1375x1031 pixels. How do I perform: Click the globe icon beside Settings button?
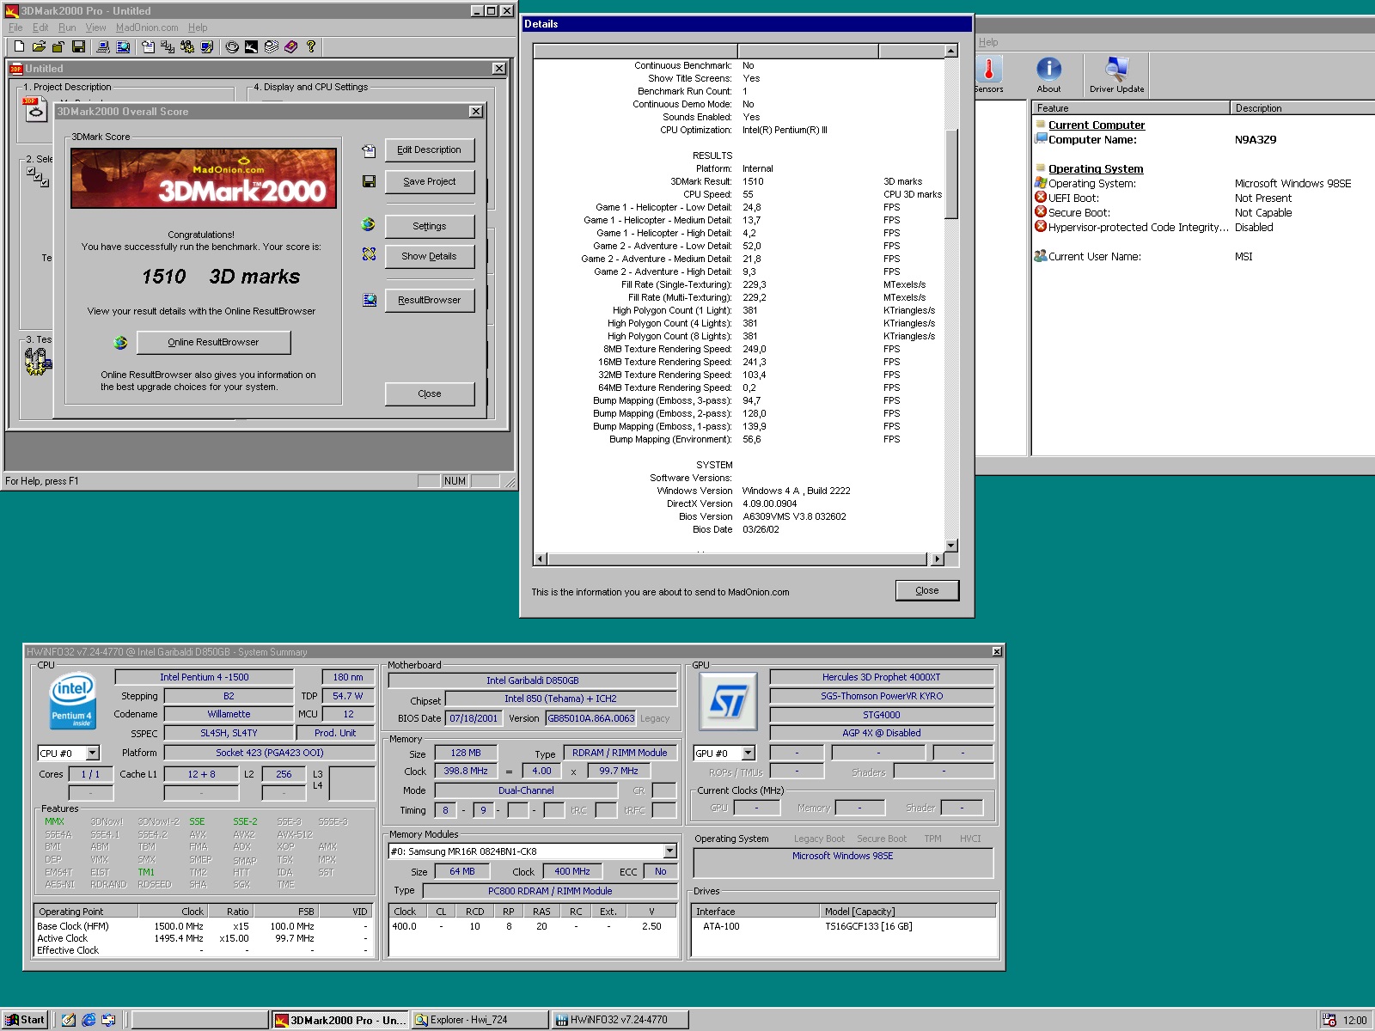(369, 224)
